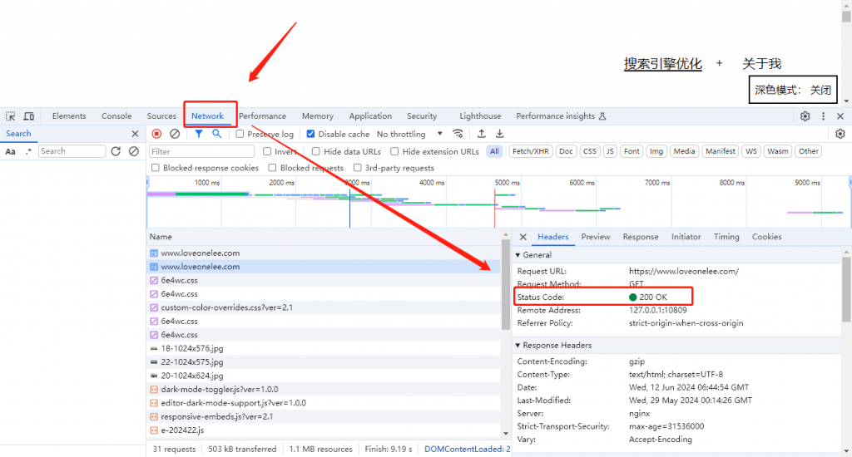Open the Preview tab of request
852x457 pixels.
pos(596,237)
